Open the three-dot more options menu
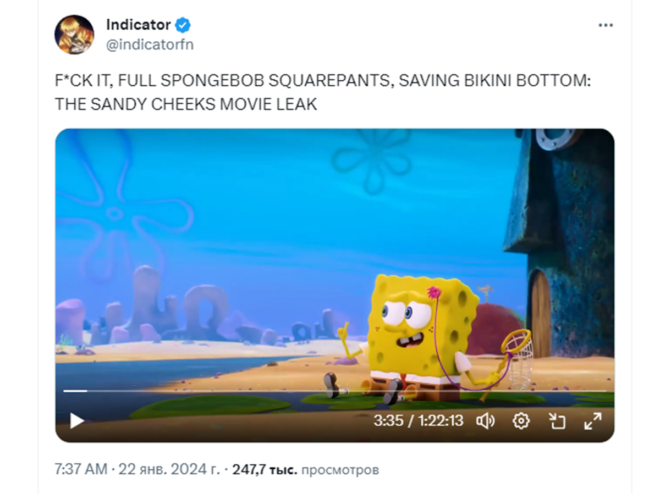 606,25
